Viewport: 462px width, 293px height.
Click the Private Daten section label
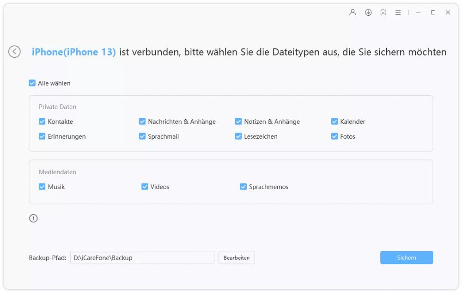[x=57, y=107]
